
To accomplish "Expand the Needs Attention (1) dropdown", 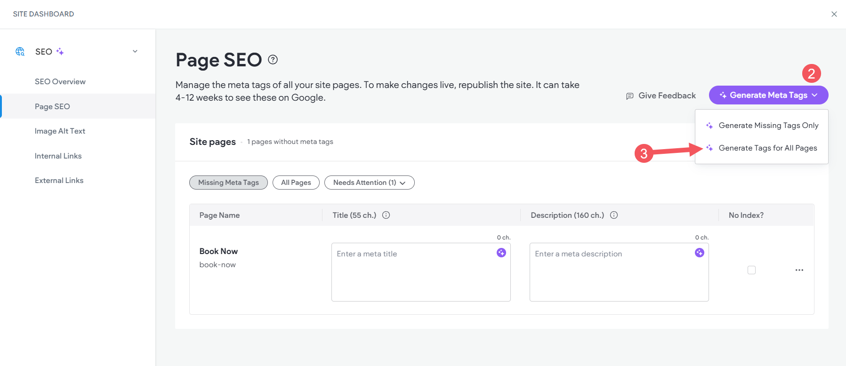I will [369, 183].
